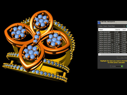The width and height of the screenshot is (127, 95).
Task: Select the Yellow Gold:22KY row
Action: (113, 42)
